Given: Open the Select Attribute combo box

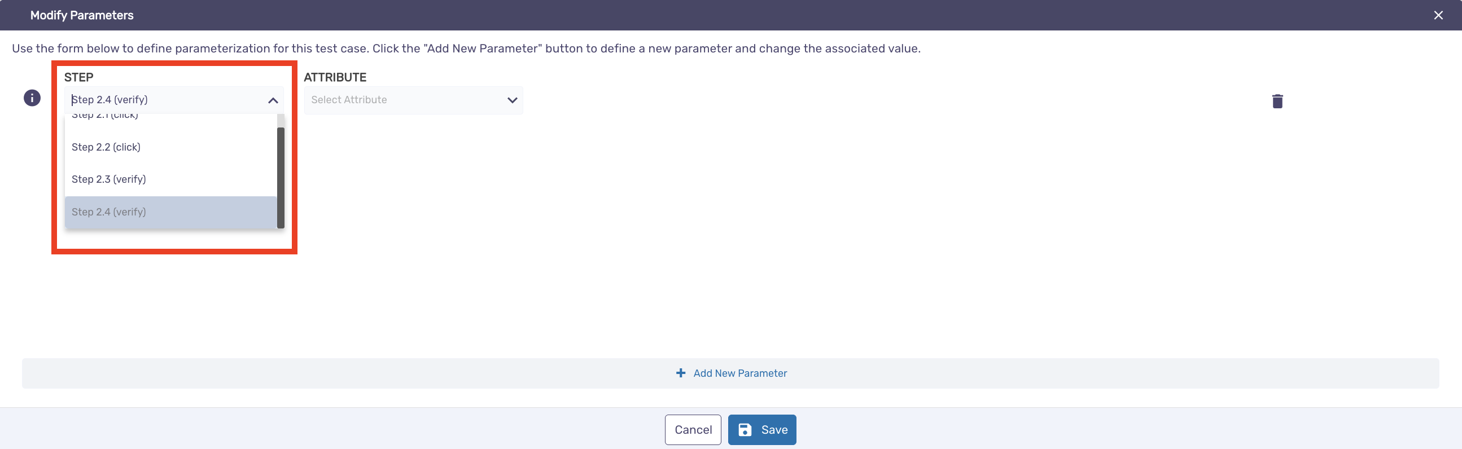Looking at the screenshot, I should point(413,100).
